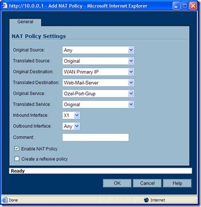
Task: Open the Translated Service dropdown
Action: point(98,105)
